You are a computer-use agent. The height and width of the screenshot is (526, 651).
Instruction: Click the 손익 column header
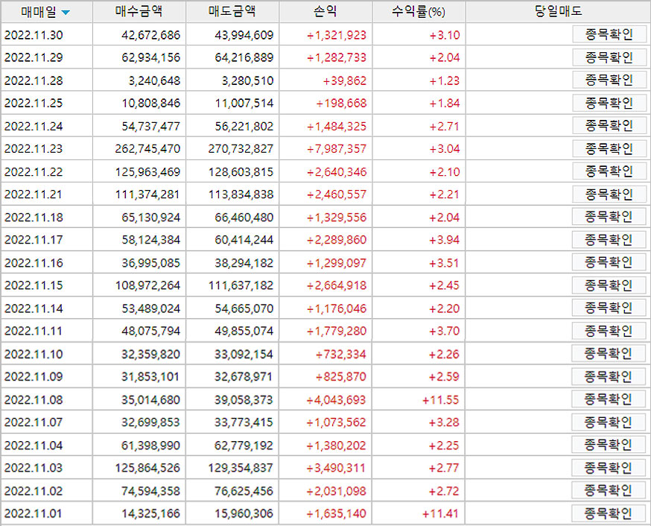(x=325, y=12)
